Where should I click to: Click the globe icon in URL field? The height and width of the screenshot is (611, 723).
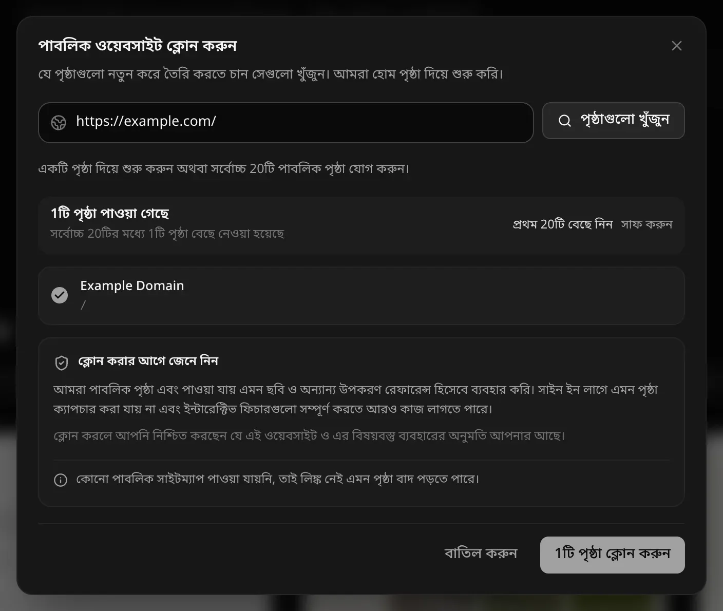pyautogui.click(x=59, y=122)
